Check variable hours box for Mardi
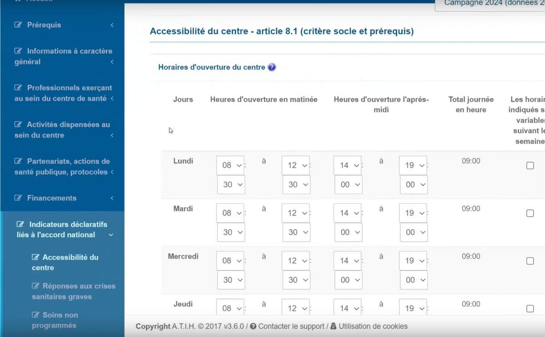This screenshot has height=337, width=545. click(x=530, y=213)
